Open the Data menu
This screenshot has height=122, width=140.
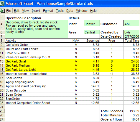(x=70, y=11)
